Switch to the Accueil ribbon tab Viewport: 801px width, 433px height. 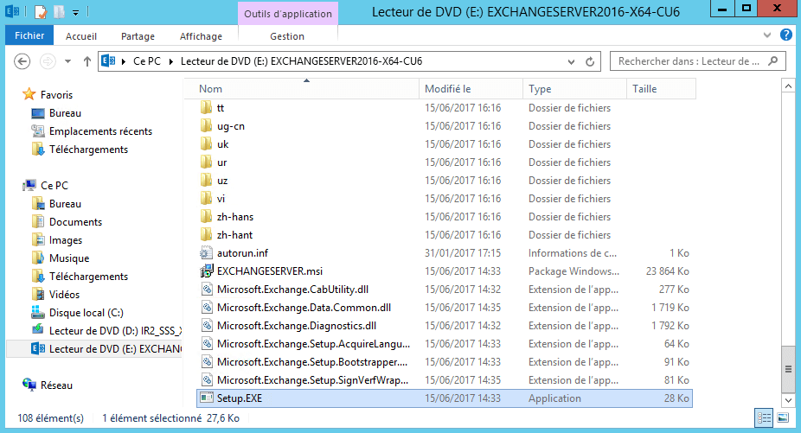81,36
